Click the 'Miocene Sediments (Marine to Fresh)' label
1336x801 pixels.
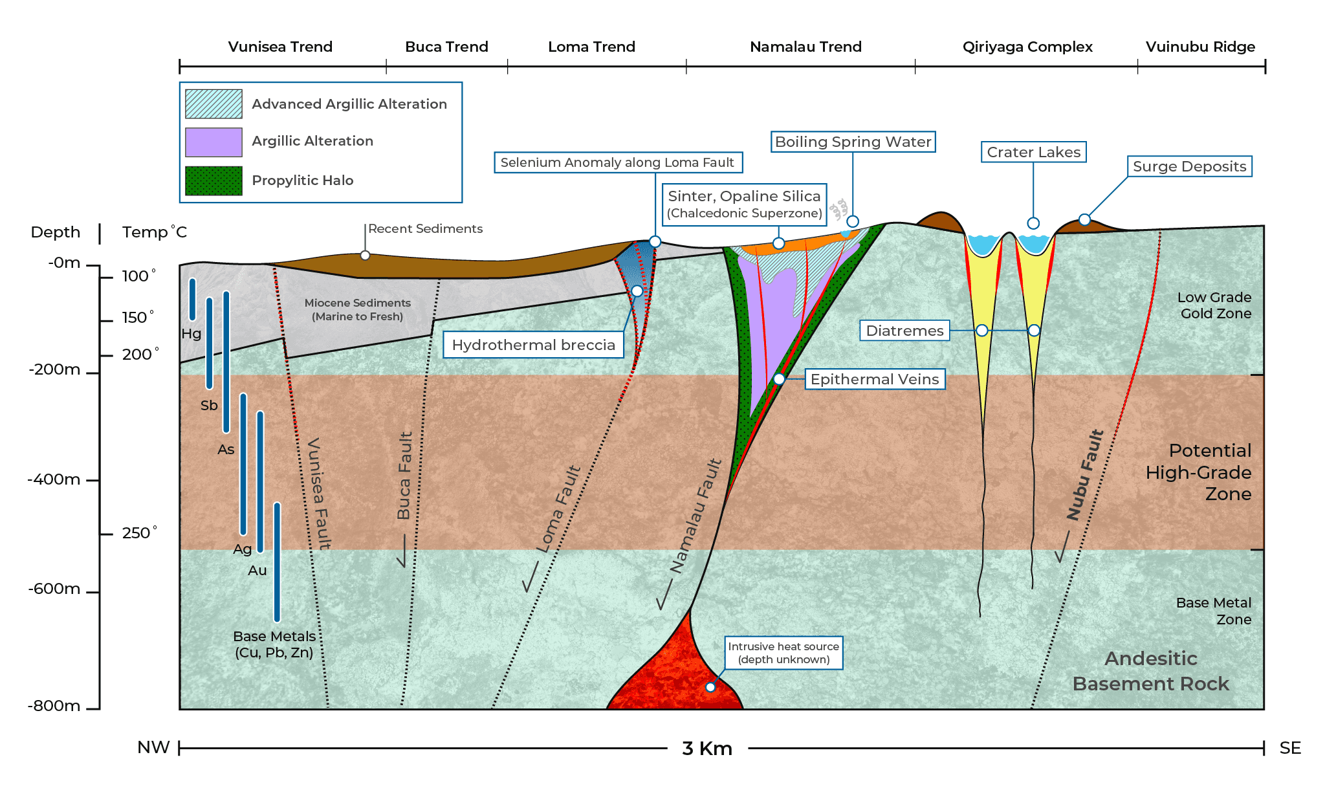point(357,309)
